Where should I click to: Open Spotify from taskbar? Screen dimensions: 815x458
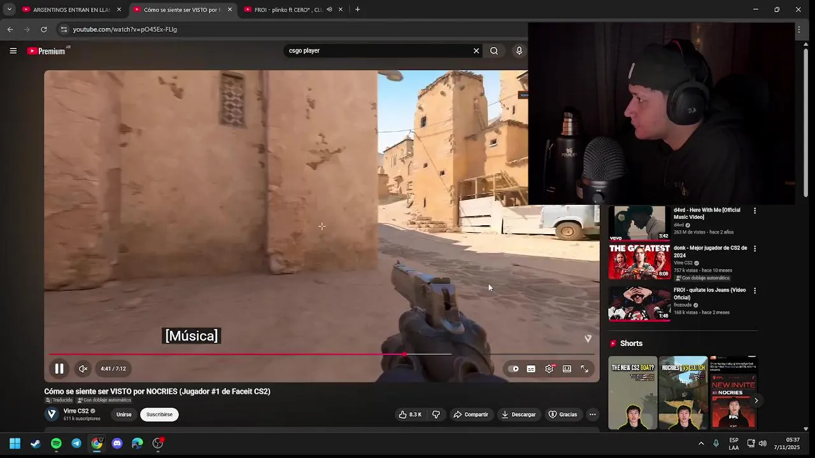(56, 443)
